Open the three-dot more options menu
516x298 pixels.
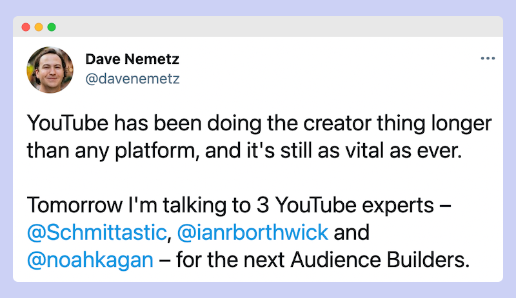coord(488,59)
